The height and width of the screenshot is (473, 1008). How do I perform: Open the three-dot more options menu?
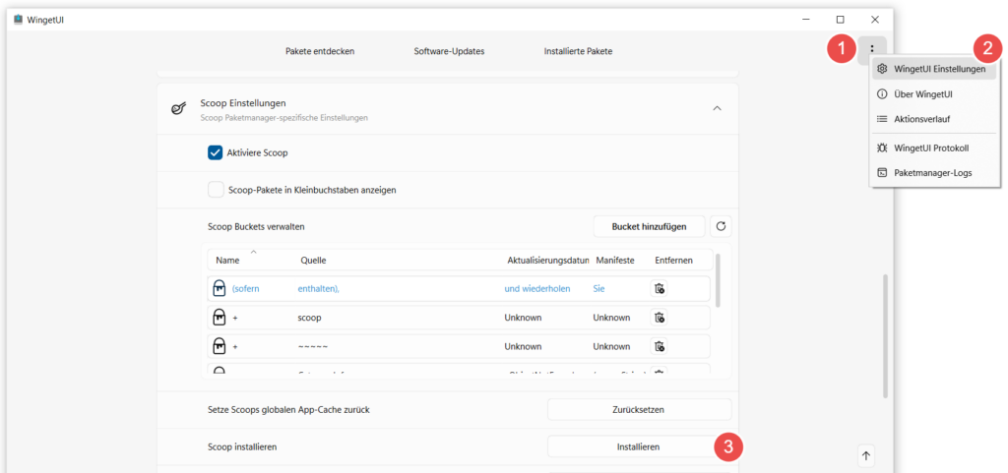point(872,49)
